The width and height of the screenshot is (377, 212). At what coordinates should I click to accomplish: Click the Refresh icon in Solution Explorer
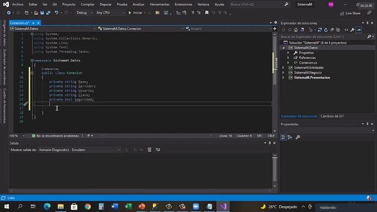[x=326, y=30]
